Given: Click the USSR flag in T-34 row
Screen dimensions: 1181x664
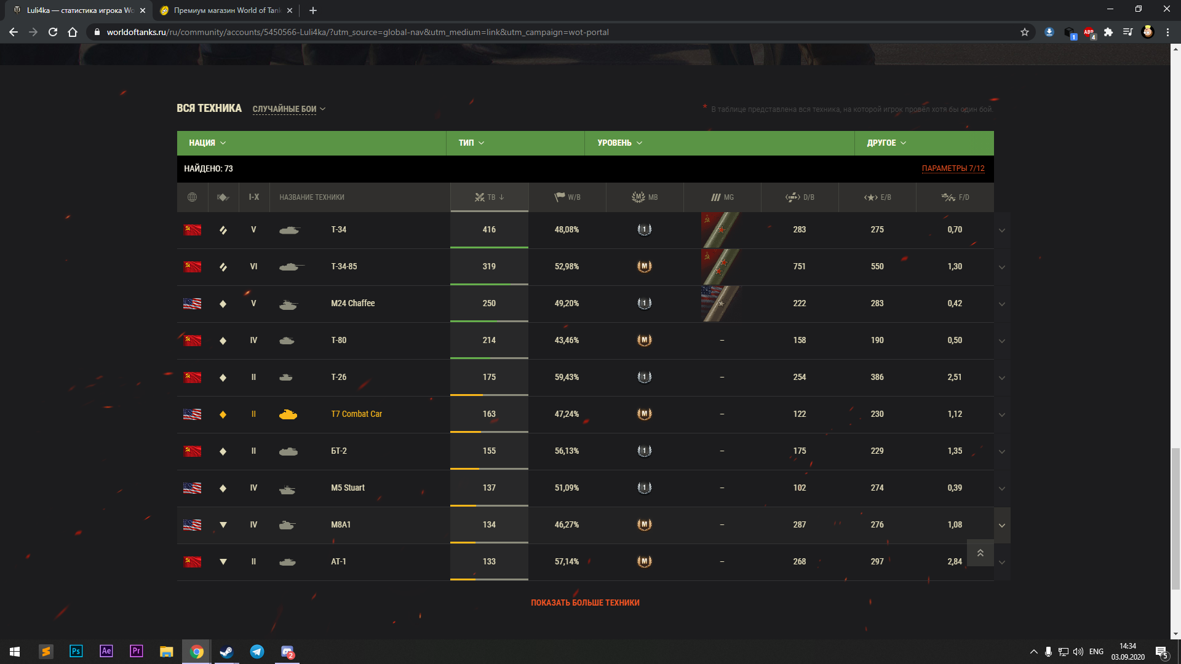Looking at the screenshot, I should click(x=193, y=230).
